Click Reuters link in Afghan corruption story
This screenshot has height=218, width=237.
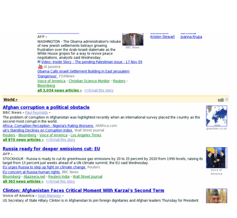pyautogui.click(x=9, y=135)
